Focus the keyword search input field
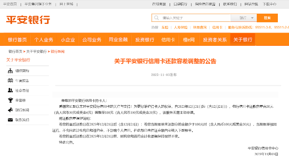289x163 pixels. [195, 18]
